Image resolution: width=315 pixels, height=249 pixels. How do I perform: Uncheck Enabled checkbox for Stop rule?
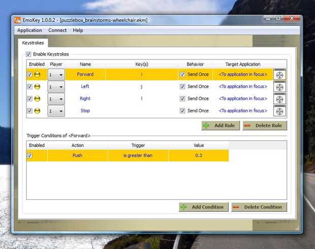point(30,111)
